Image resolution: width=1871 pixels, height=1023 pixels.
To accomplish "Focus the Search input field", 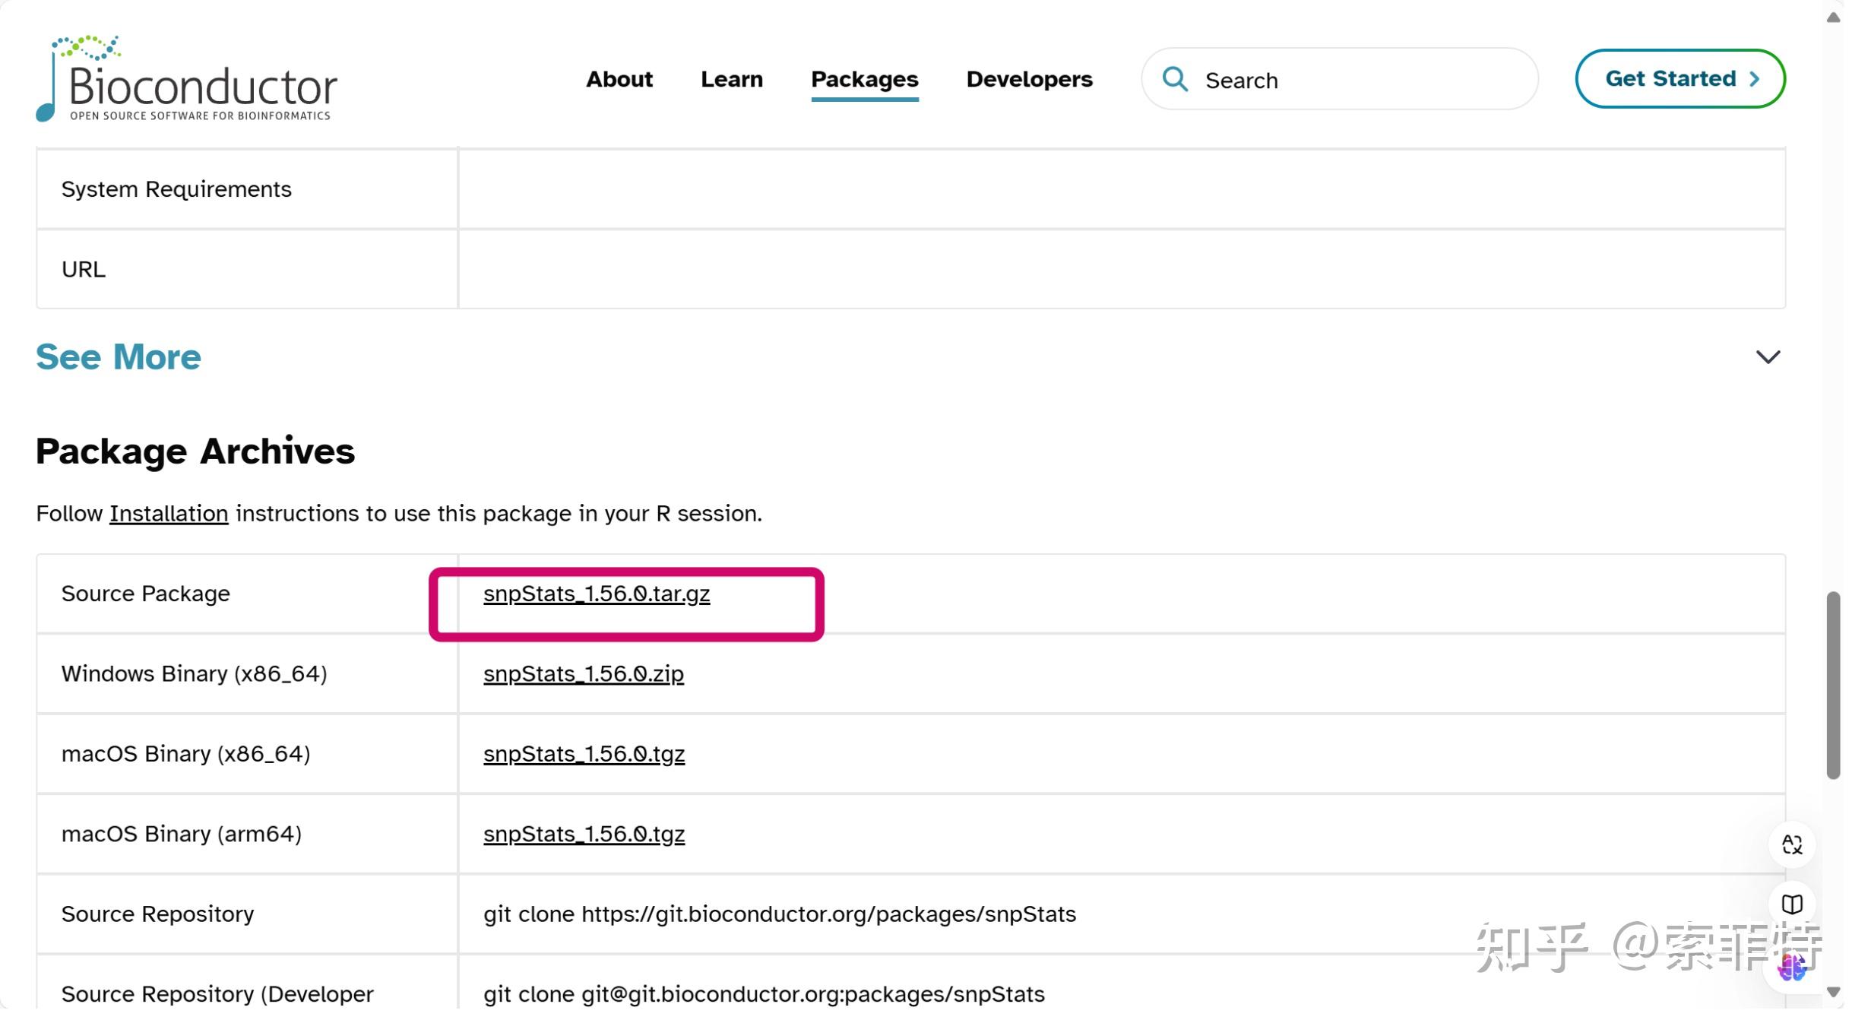I will (x=1360, y=80).
